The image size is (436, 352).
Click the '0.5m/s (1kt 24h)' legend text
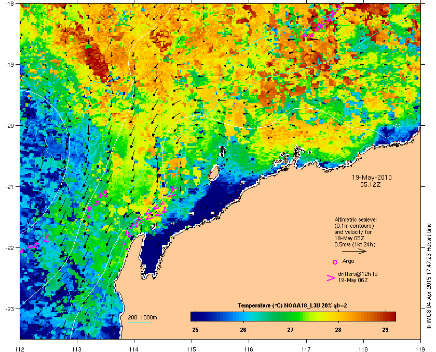(355, 245)
